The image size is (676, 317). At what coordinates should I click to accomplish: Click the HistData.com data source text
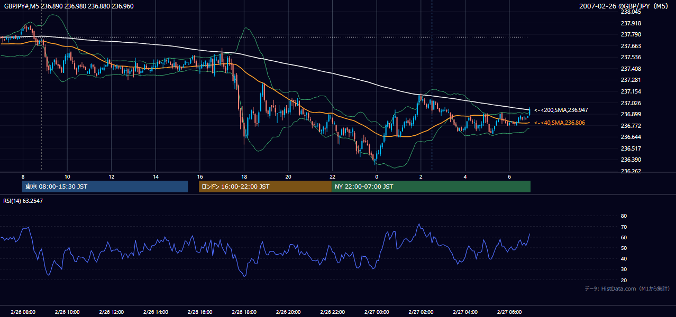coord(627,288)
